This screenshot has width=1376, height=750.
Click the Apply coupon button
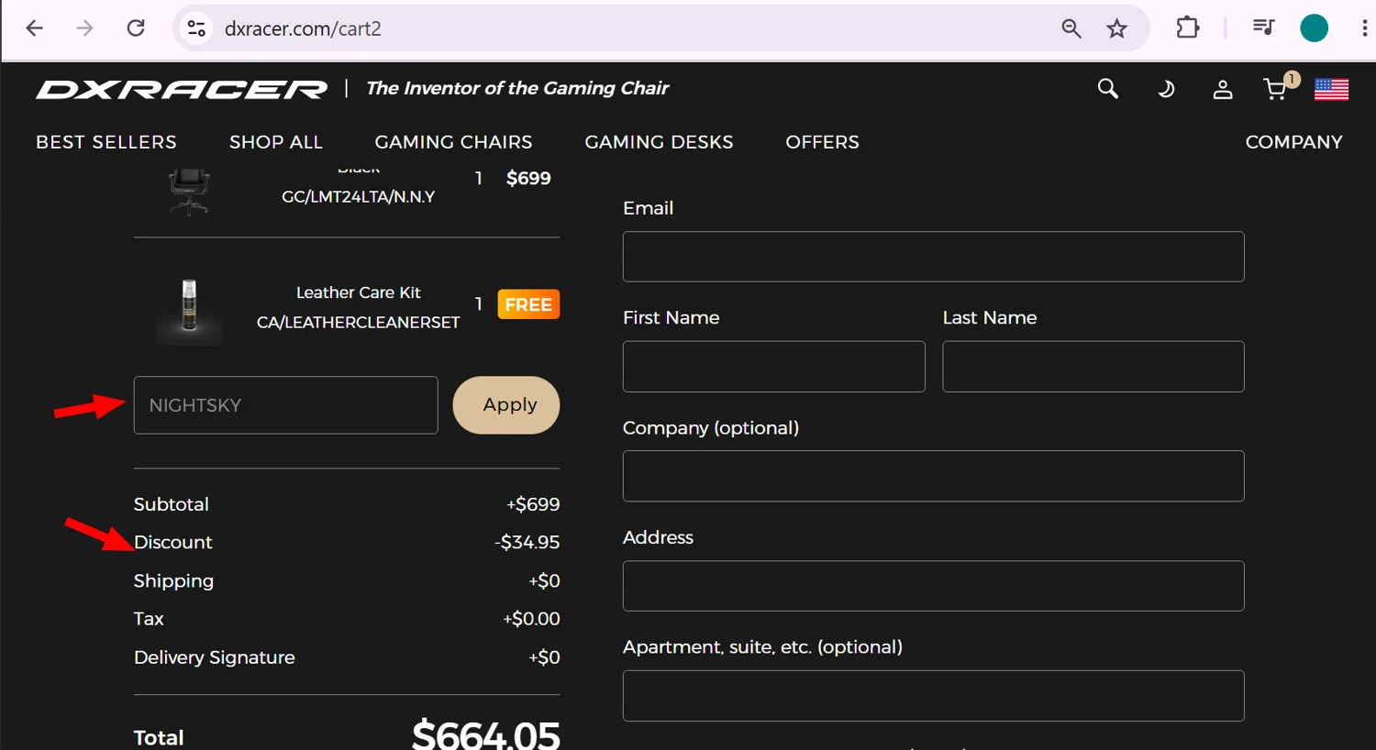point(506,405)
